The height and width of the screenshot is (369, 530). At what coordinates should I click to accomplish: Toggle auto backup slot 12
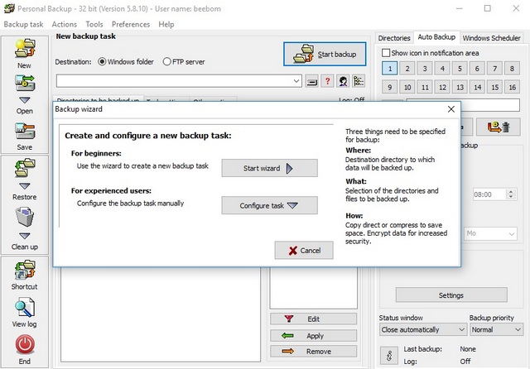(x=442, y=88)
